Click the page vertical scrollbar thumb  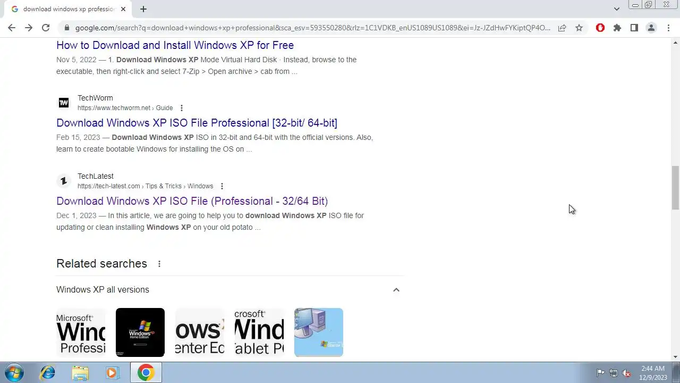click(675, 188)
